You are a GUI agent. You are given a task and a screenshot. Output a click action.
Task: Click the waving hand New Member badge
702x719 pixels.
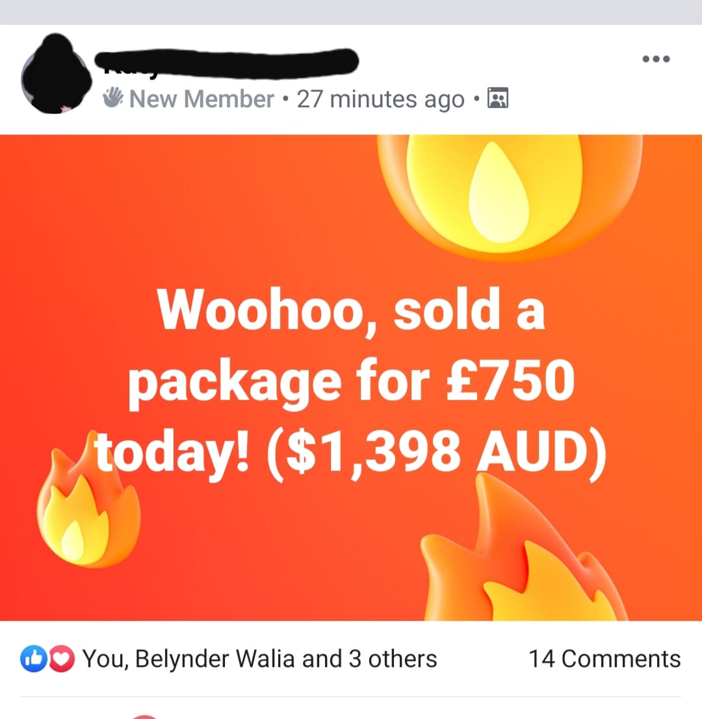[x=113, y=98]
